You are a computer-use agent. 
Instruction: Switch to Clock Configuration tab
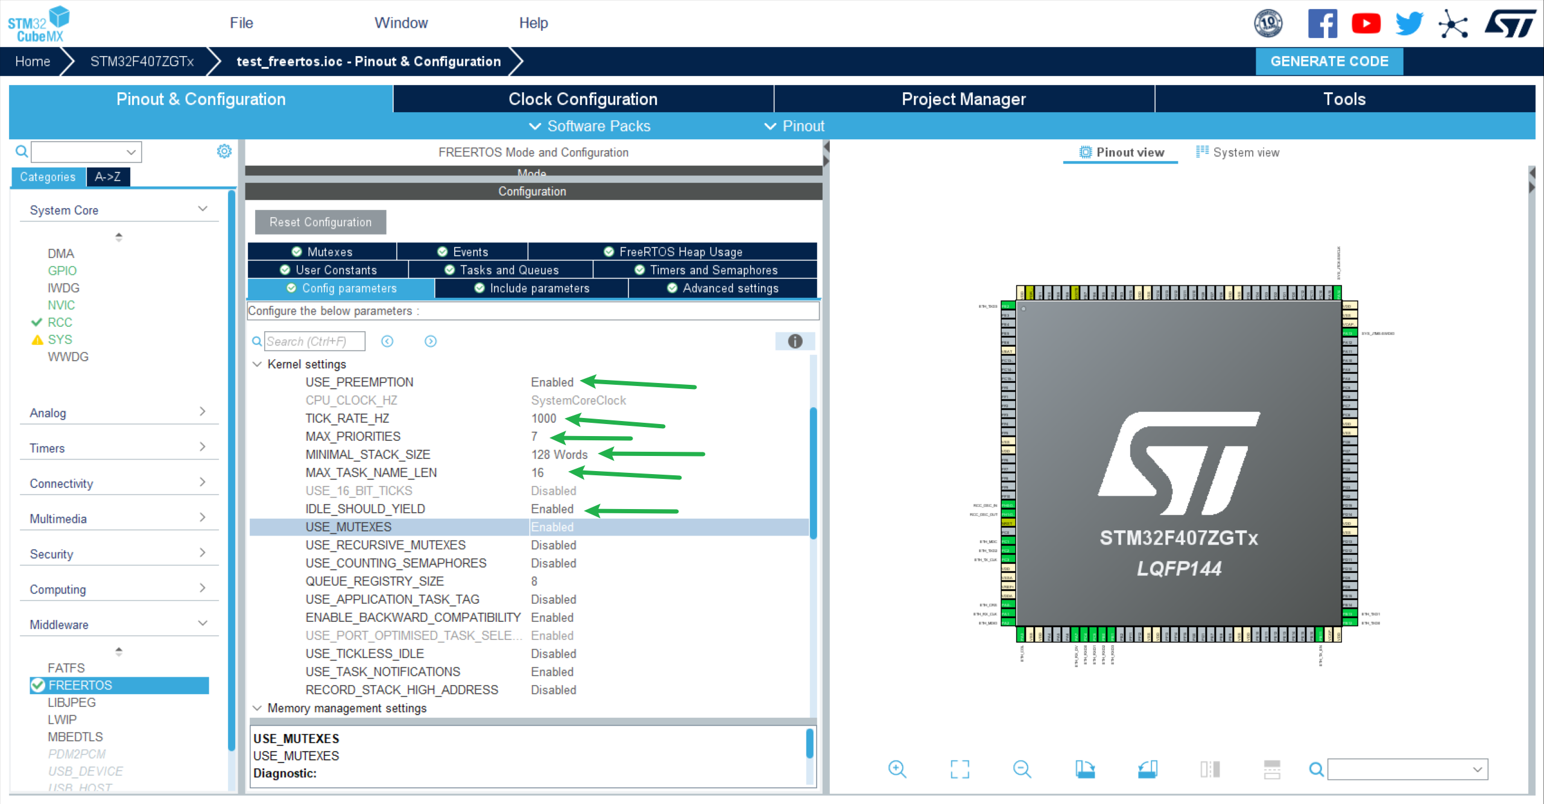(583, 99)
